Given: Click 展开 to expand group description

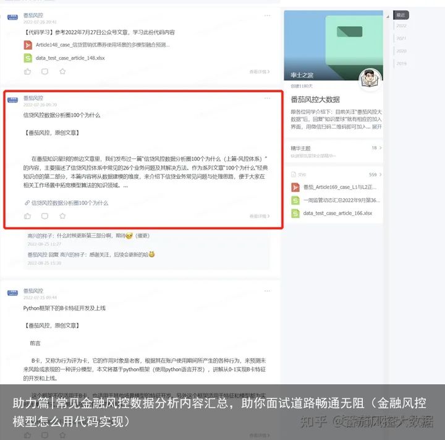Looking at the screenshot, I should [377, 127].
